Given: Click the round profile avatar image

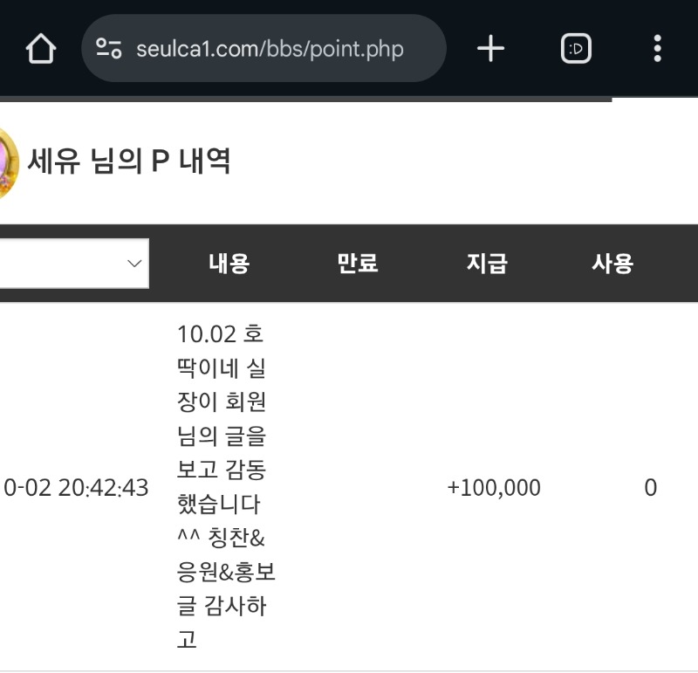Looking at the screenshot, I should pyautogui.click(x=7, y=163).
